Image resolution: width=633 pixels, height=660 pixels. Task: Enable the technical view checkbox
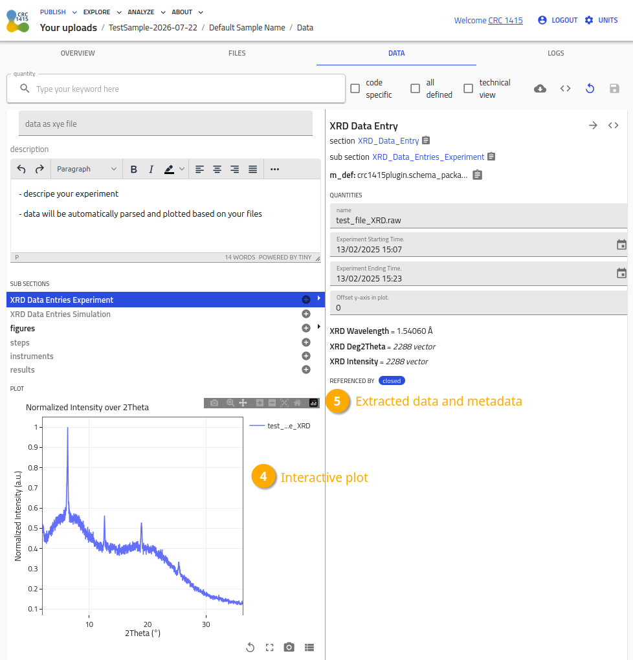[469, 89]
